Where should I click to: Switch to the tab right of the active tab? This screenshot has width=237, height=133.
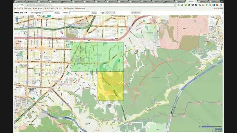pyautogui.click(x=203, y=1)
